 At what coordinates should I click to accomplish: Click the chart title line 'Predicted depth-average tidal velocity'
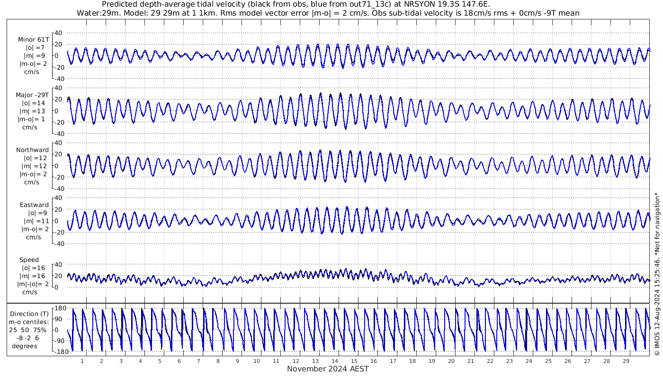click(x=296, y=4)
